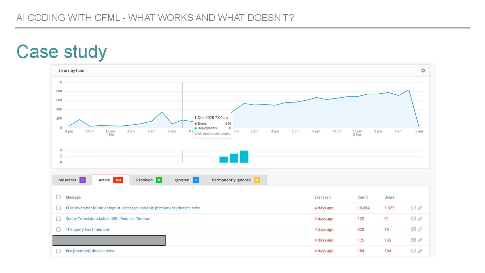Screen dimensions: 485x273
Task: Open the FCM token not found error link
Action: click(x=133, y=208)
